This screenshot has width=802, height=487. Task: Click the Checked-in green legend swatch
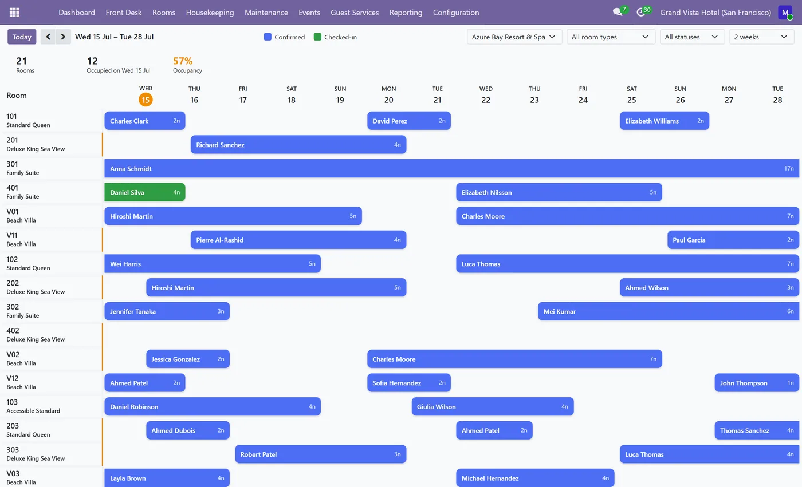(x=317, y=37)
